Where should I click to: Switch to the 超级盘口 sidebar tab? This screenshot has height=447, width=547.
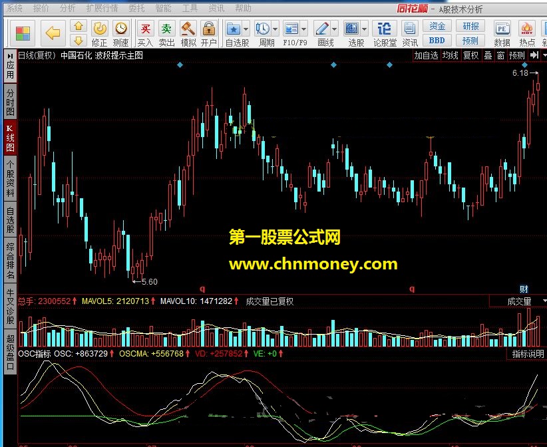tap(10, 352)
